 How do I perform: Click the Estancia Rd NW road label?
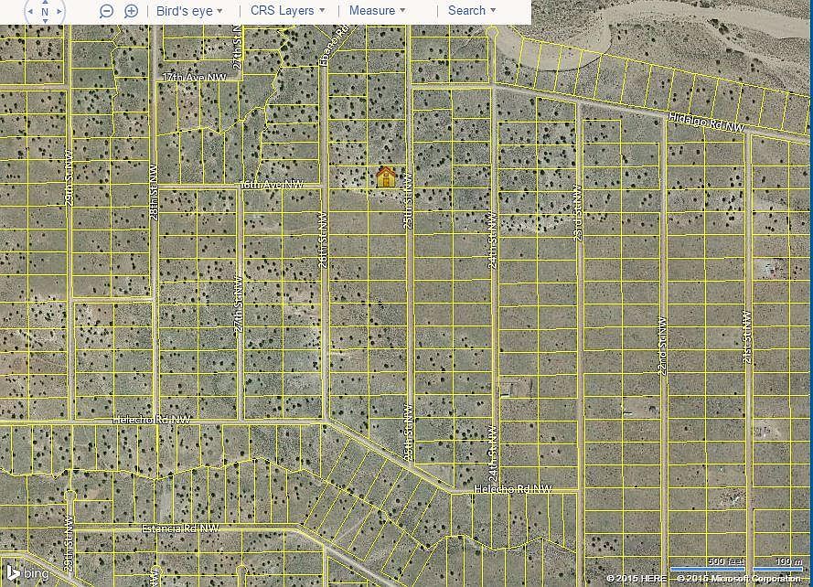[x=179, y=528]
